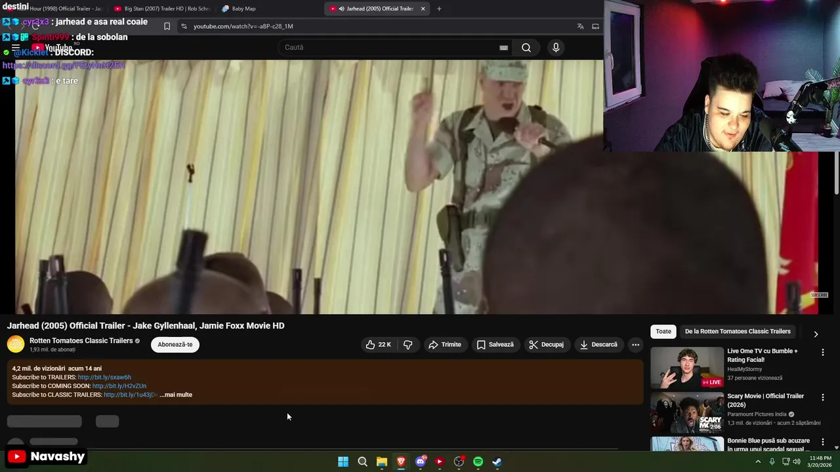Click the Descarcă download button
Viewport: 840px width, 472px height.
coord(598,344)
